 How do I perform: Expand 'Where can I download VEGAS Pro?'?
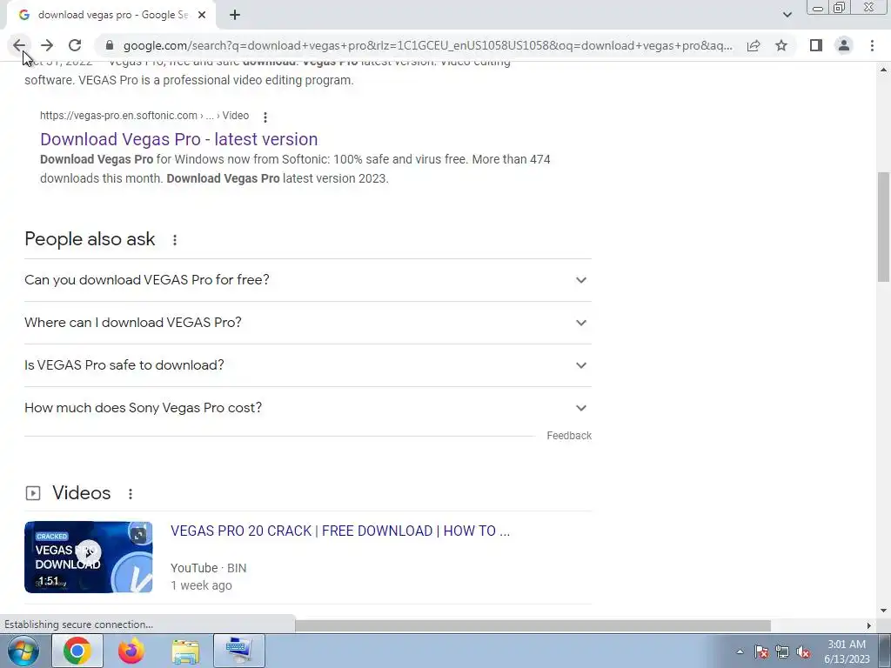click(x=308, y=323)
